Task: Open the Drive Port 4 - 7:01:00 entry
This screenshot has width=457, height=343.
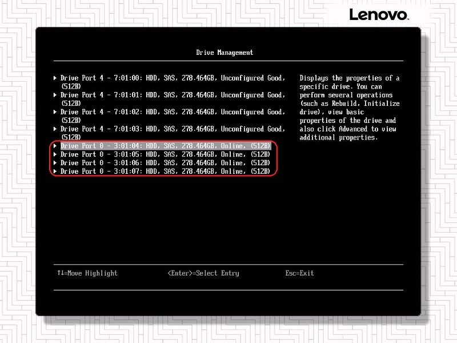Action: pos(171,78)
